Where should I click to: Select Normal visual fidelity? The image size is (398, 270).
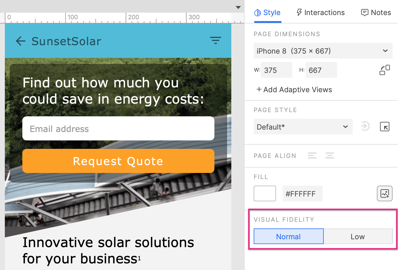point(289,237)
